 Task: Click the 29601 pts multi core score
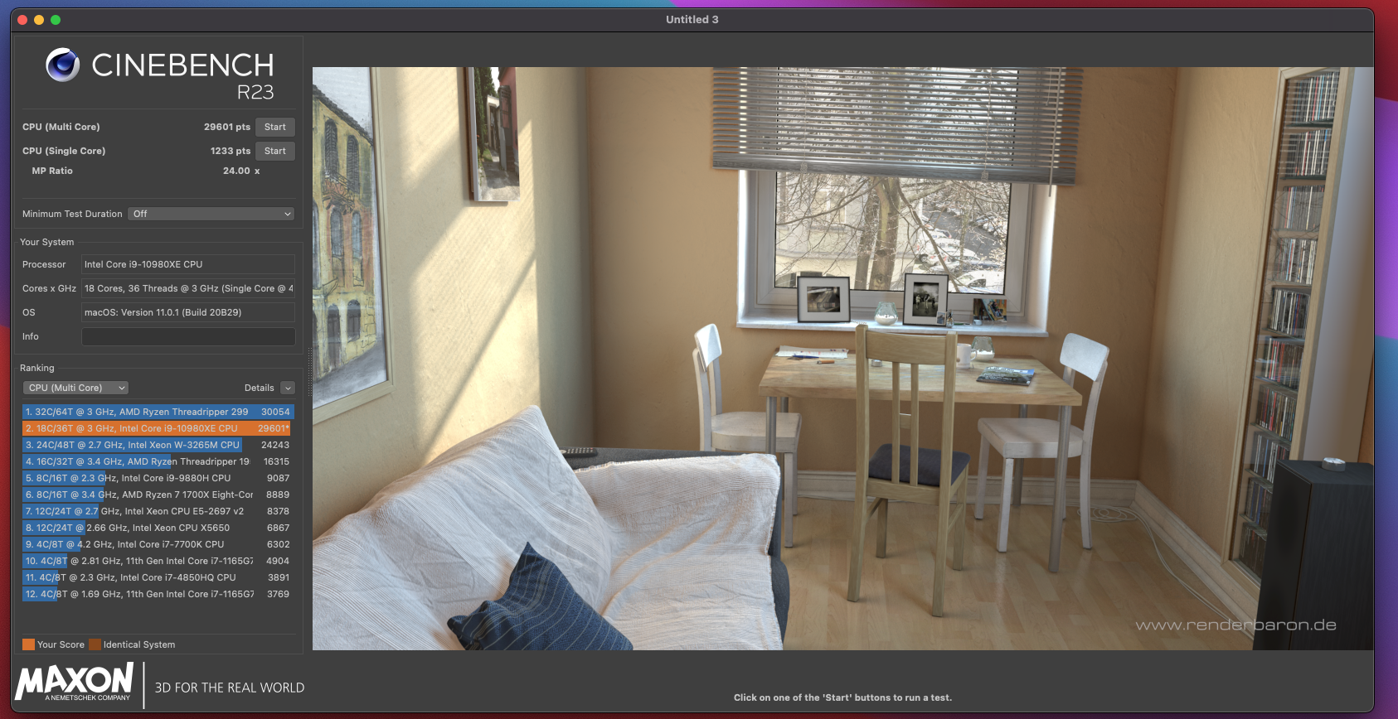point(227,127)
